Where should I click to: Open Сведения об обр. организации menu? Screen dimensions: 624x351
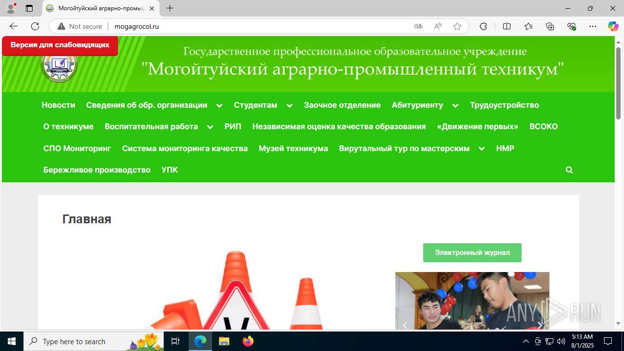coord(147,105)
